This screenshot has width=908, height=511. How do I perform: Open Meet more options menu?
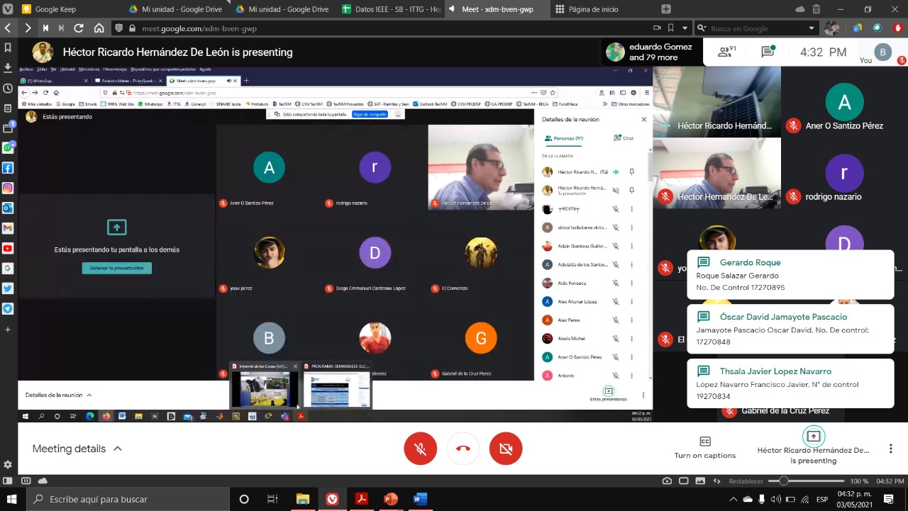891,449
